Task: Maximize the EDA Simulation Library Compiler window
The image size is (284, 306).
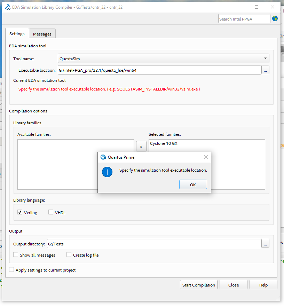Action: 257,7
